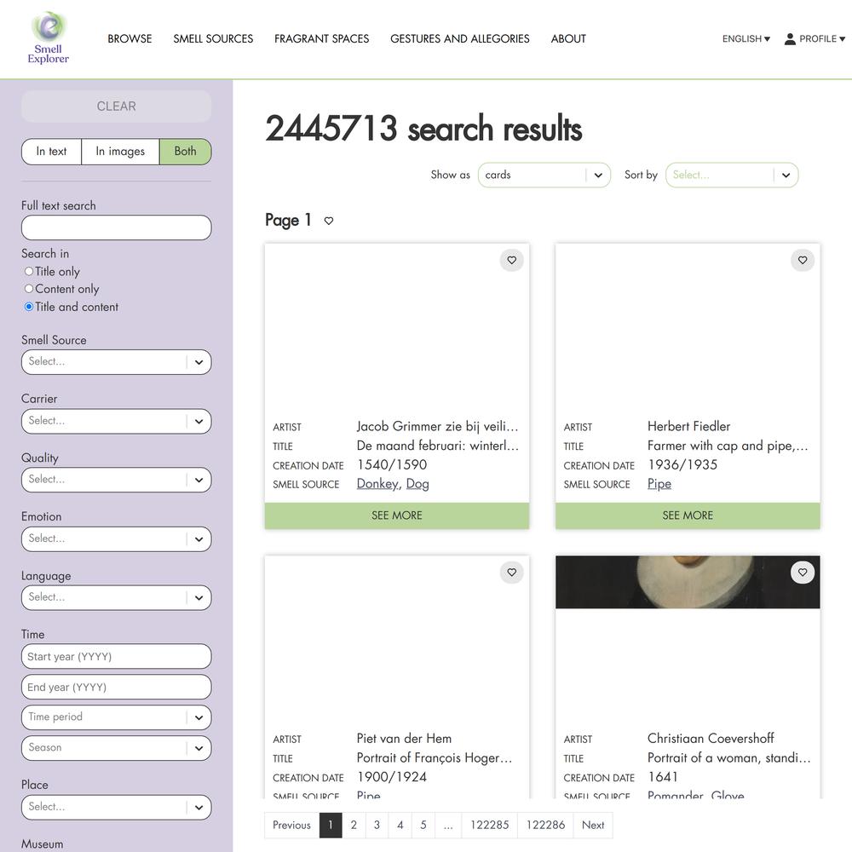
Task: Favorite the Piet van der Hem card
Action: pos(511,573)
